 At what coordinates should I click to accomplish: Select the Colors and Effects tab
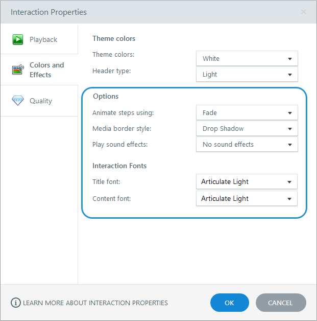(x=46, y=70)
